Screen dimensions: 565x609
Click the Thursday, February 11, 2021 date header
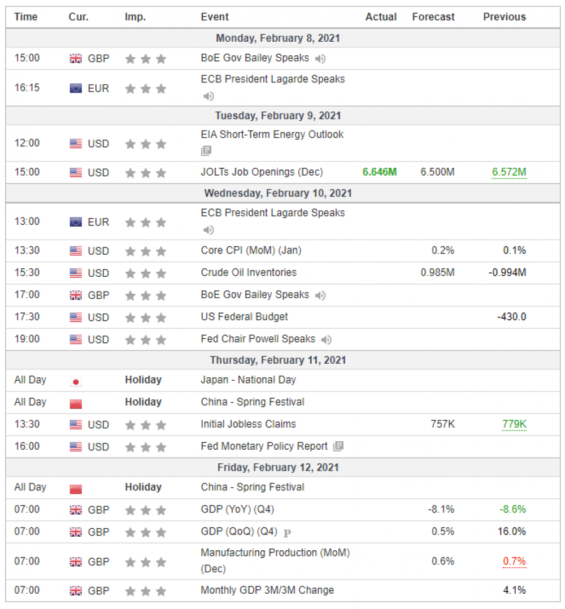click(x=278, y=360)
